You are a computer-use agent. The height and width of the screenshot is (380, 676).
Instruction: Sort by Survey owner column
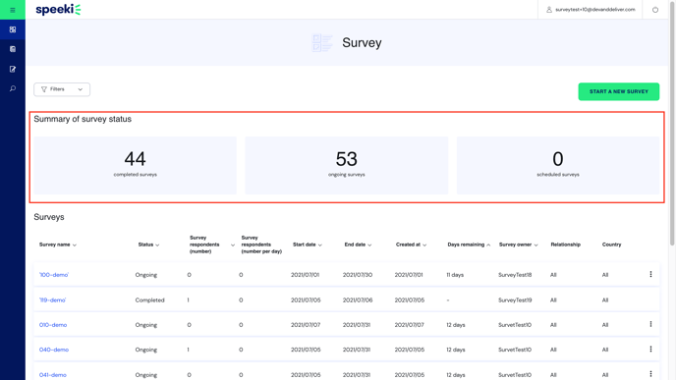pyautogui.click(x=518, y=244)
